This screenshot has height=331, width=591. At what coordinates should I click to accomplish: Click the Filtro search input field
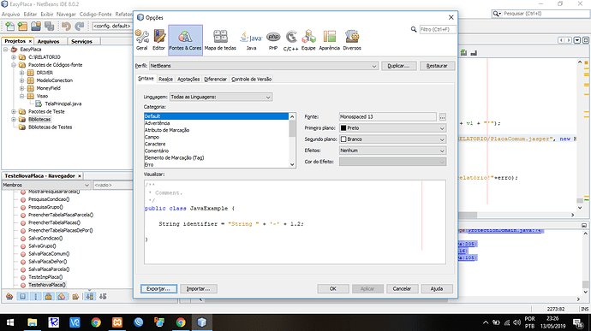[x=437, y=29]
